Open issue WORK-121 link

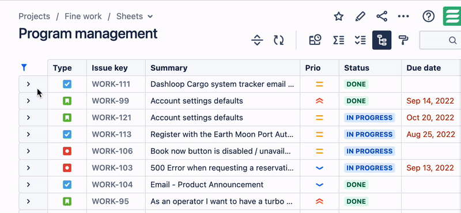[x=111, y=118]
